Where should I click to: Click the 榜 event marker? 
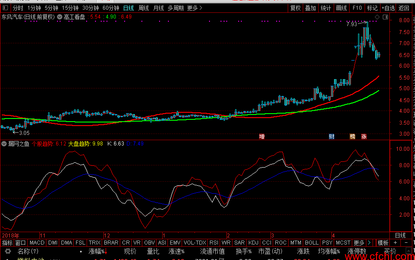[353, 136]
